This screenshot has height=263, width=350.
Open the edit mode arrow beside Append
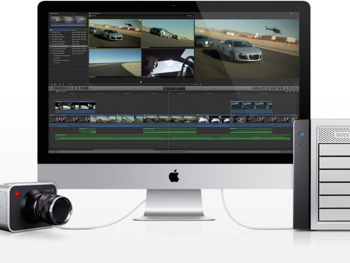click(x=82, y=88)
